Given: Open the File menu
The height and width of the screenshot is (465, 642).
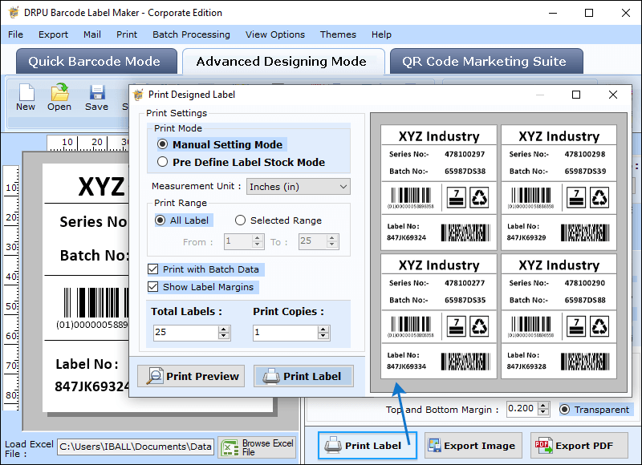Looking at the screenshot, I should 15,34.
